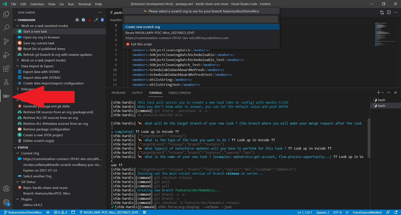Collapse Data Import & Export group
401x215 pixels.
click(x=18, y=66)
